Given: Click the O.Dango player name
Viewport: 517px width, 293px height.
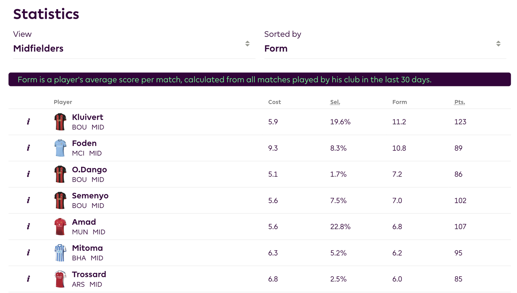Looking at the screenshot, I should point(90,169).
